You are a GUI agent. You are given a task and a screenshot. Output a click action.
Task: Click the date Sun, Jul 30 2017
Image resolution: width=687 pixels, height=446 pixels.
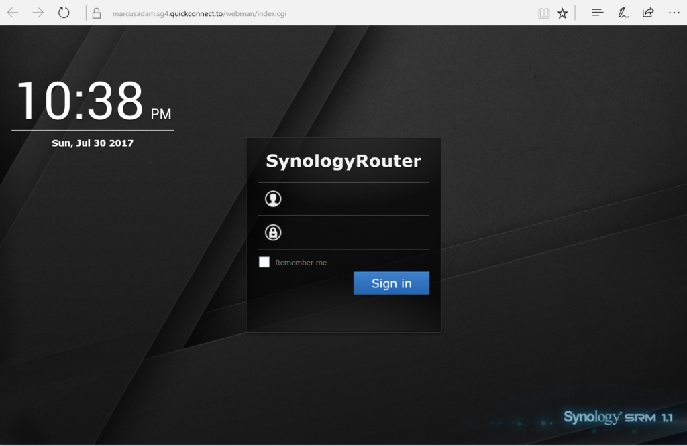[x=93, y=143]
